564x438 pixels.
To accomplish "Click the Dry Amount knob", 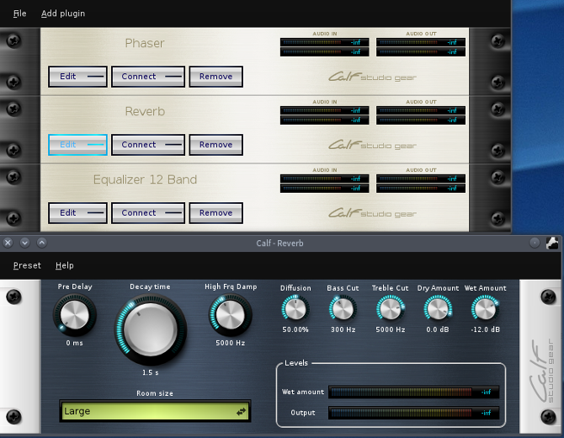I will click(x=438, y=309).
